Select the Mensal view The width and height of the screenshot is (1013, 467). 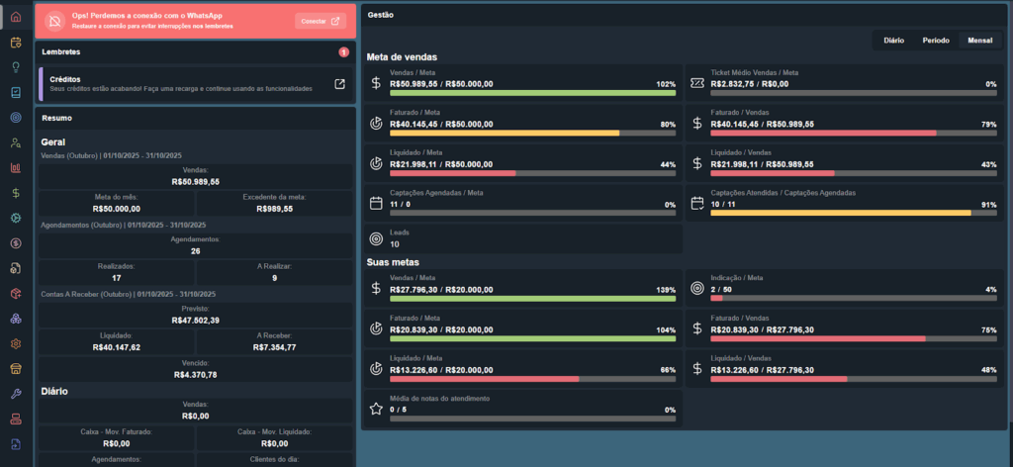(980, 41)
